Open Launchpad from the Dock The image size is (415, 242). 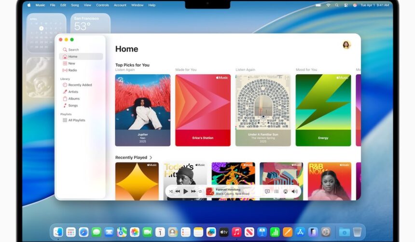70,232
